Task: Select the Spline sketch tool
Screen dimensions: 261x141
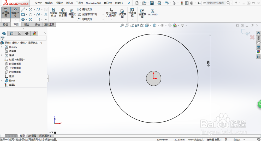Action: [x=38, y=9]
